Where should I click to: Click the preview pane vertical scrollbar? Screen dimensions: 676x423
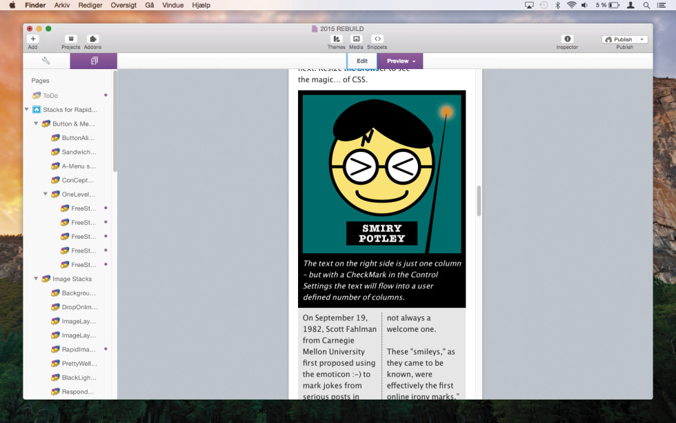[479, 201]
